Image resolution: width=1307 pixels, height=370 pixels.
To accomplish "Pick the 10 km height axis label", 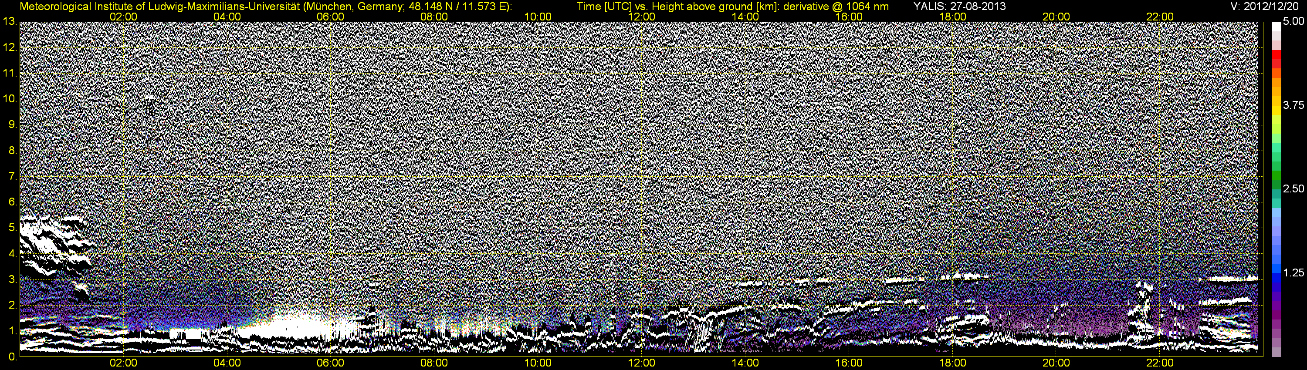I will pyautogui.click(x=9, y=99).
